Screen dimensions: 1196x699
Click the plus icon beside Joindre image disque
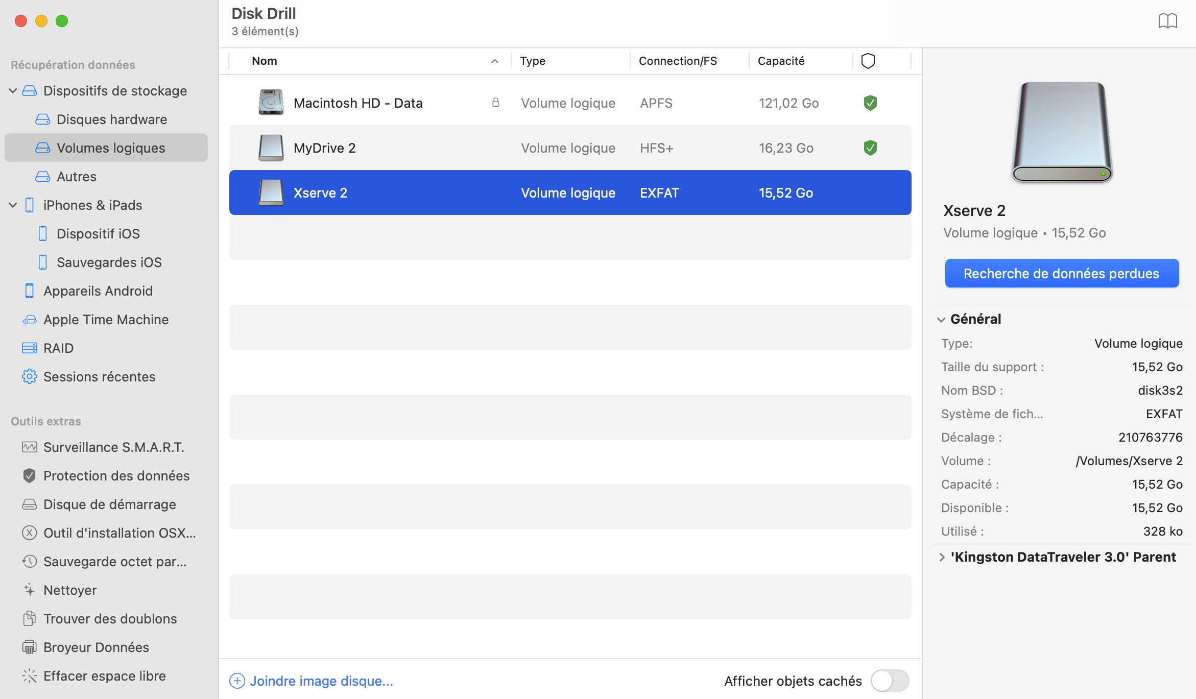point(237,681)
